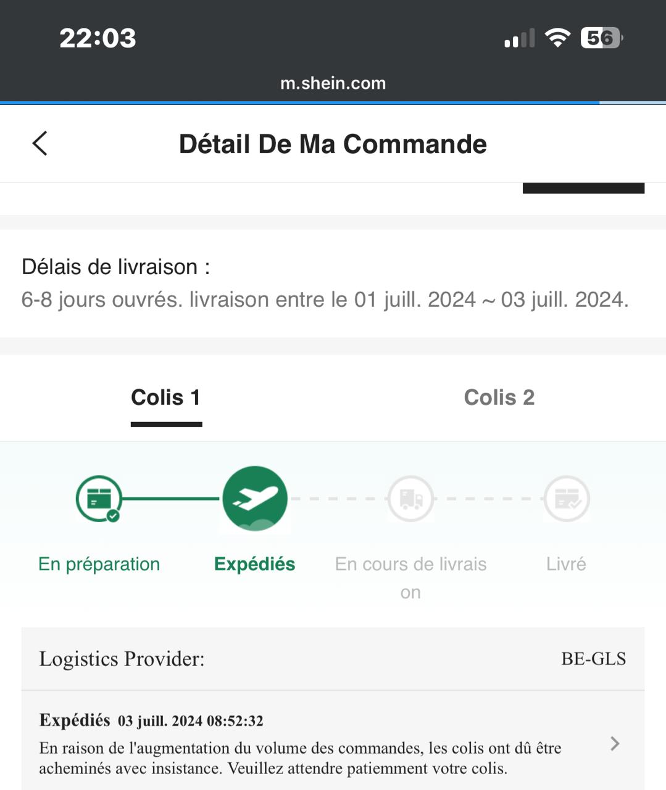Switch to the Colis 2 tab
This screenshot has height=790, width=666.
click(x=499, y=397)
